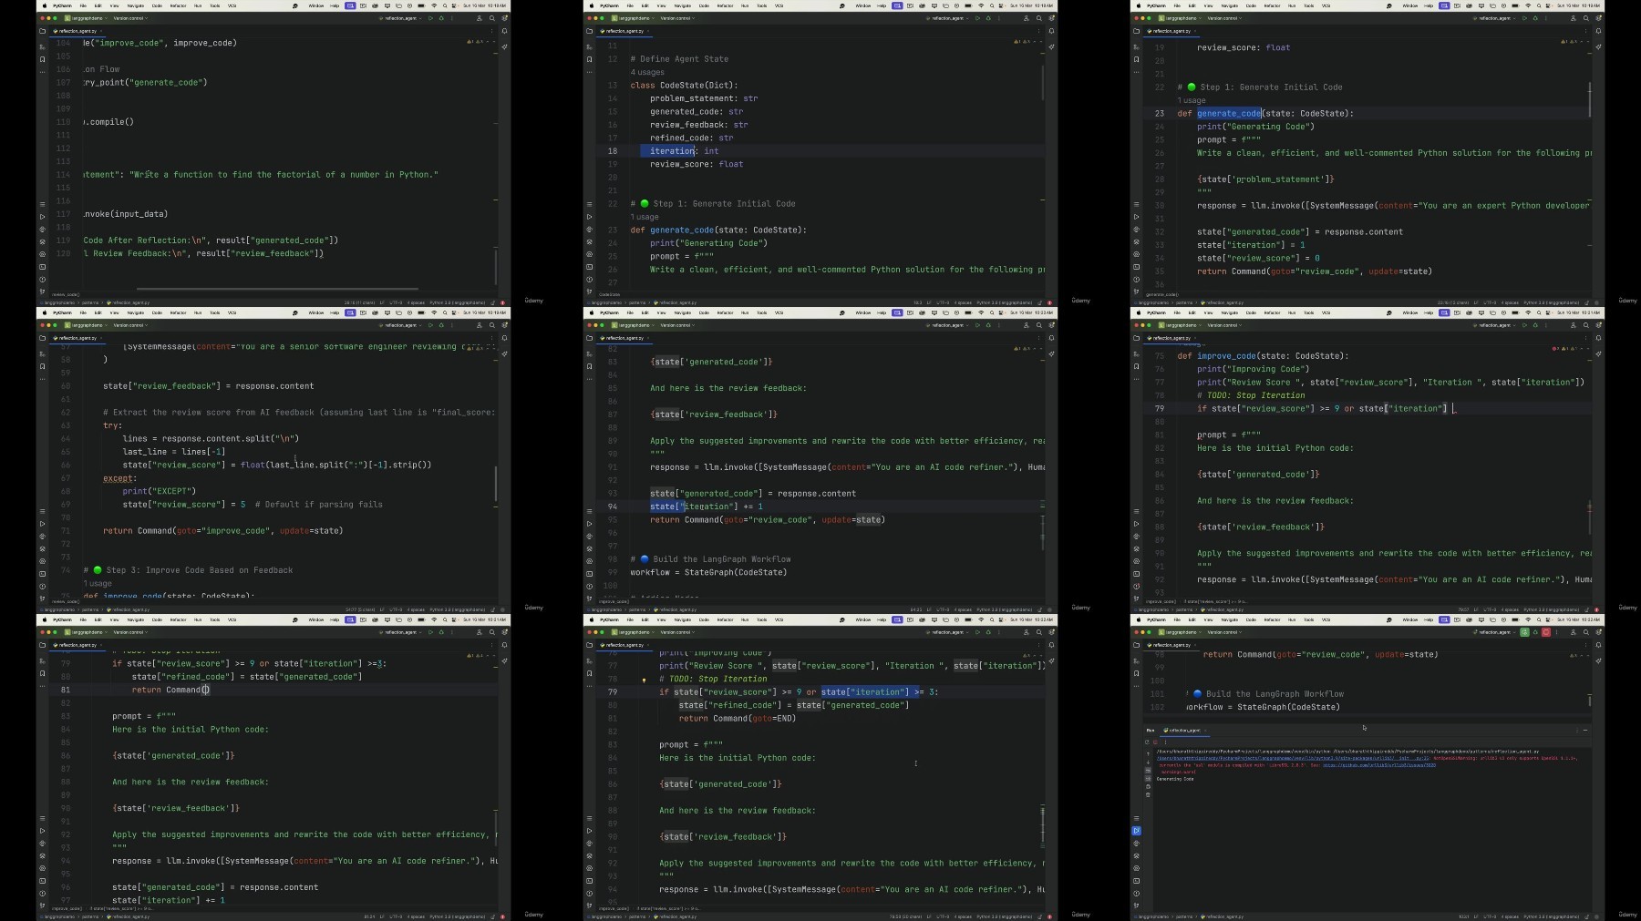
Task: Click the highlighted state["iteration"] += 1 on line 94
Action: tap(707, 507)
